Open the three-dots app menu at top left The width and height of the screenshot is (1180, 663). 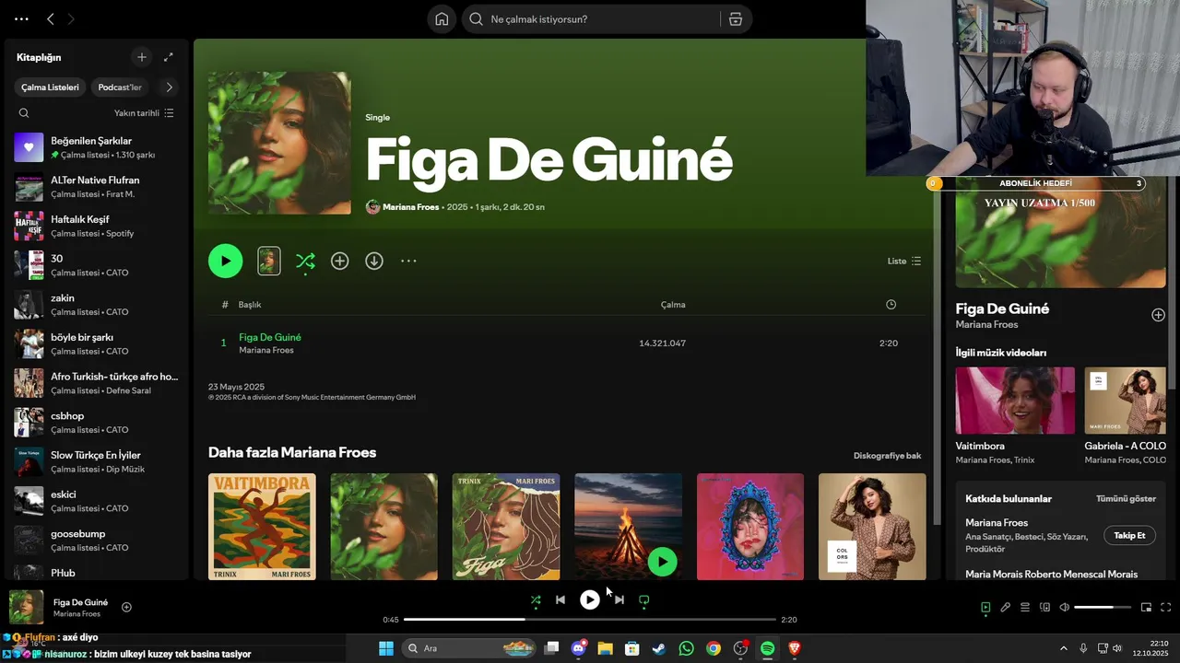(x=21, y=18)
